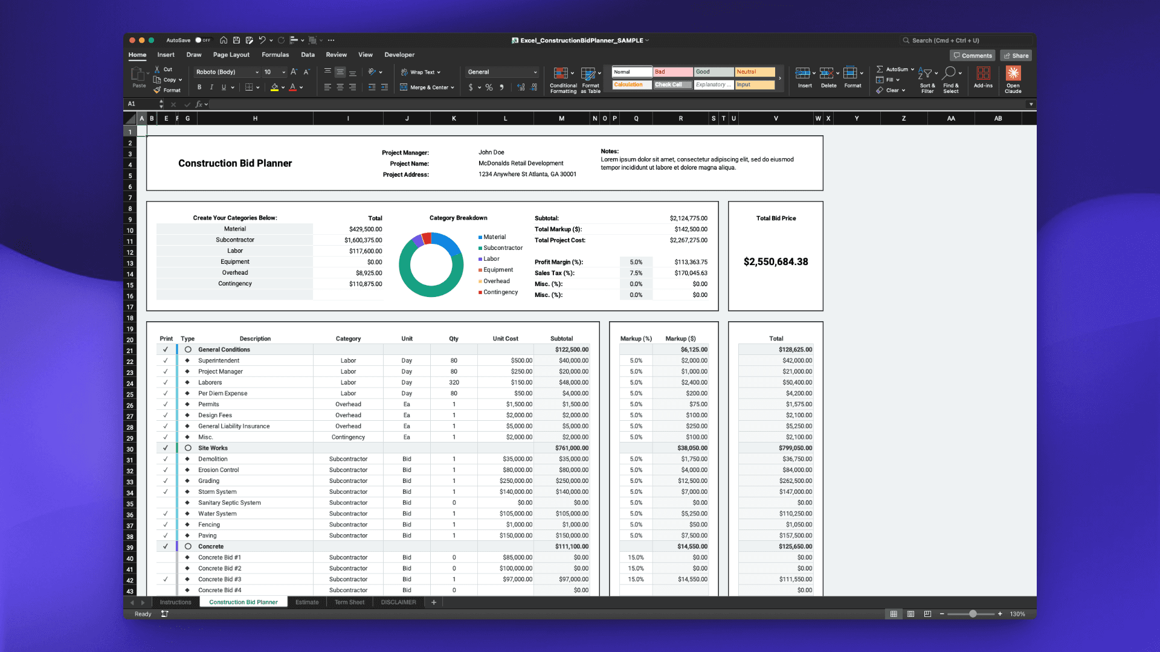Click the Undo arrow icon
The width and height of the screenshot is (1160, 652).
[262, 40]
